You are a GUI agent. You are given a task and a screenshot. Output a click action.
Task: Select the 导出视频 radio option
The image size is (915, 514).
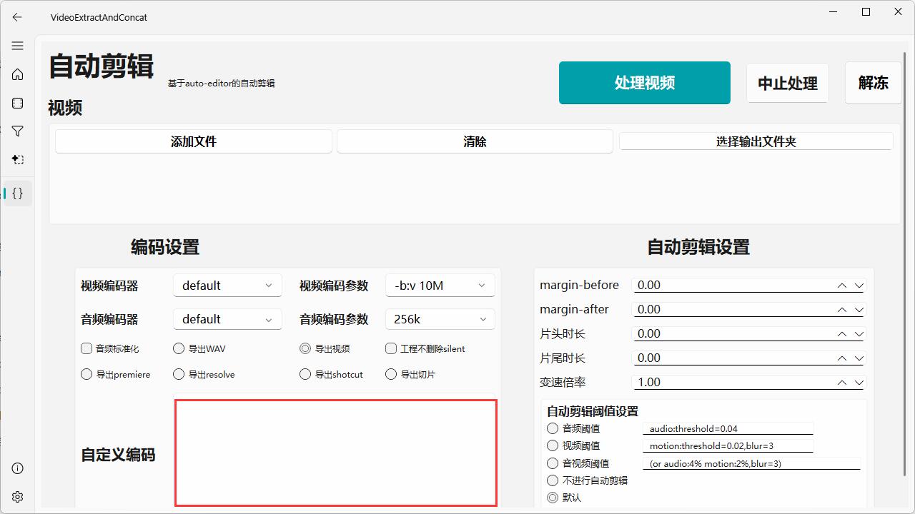pos(305,348)
